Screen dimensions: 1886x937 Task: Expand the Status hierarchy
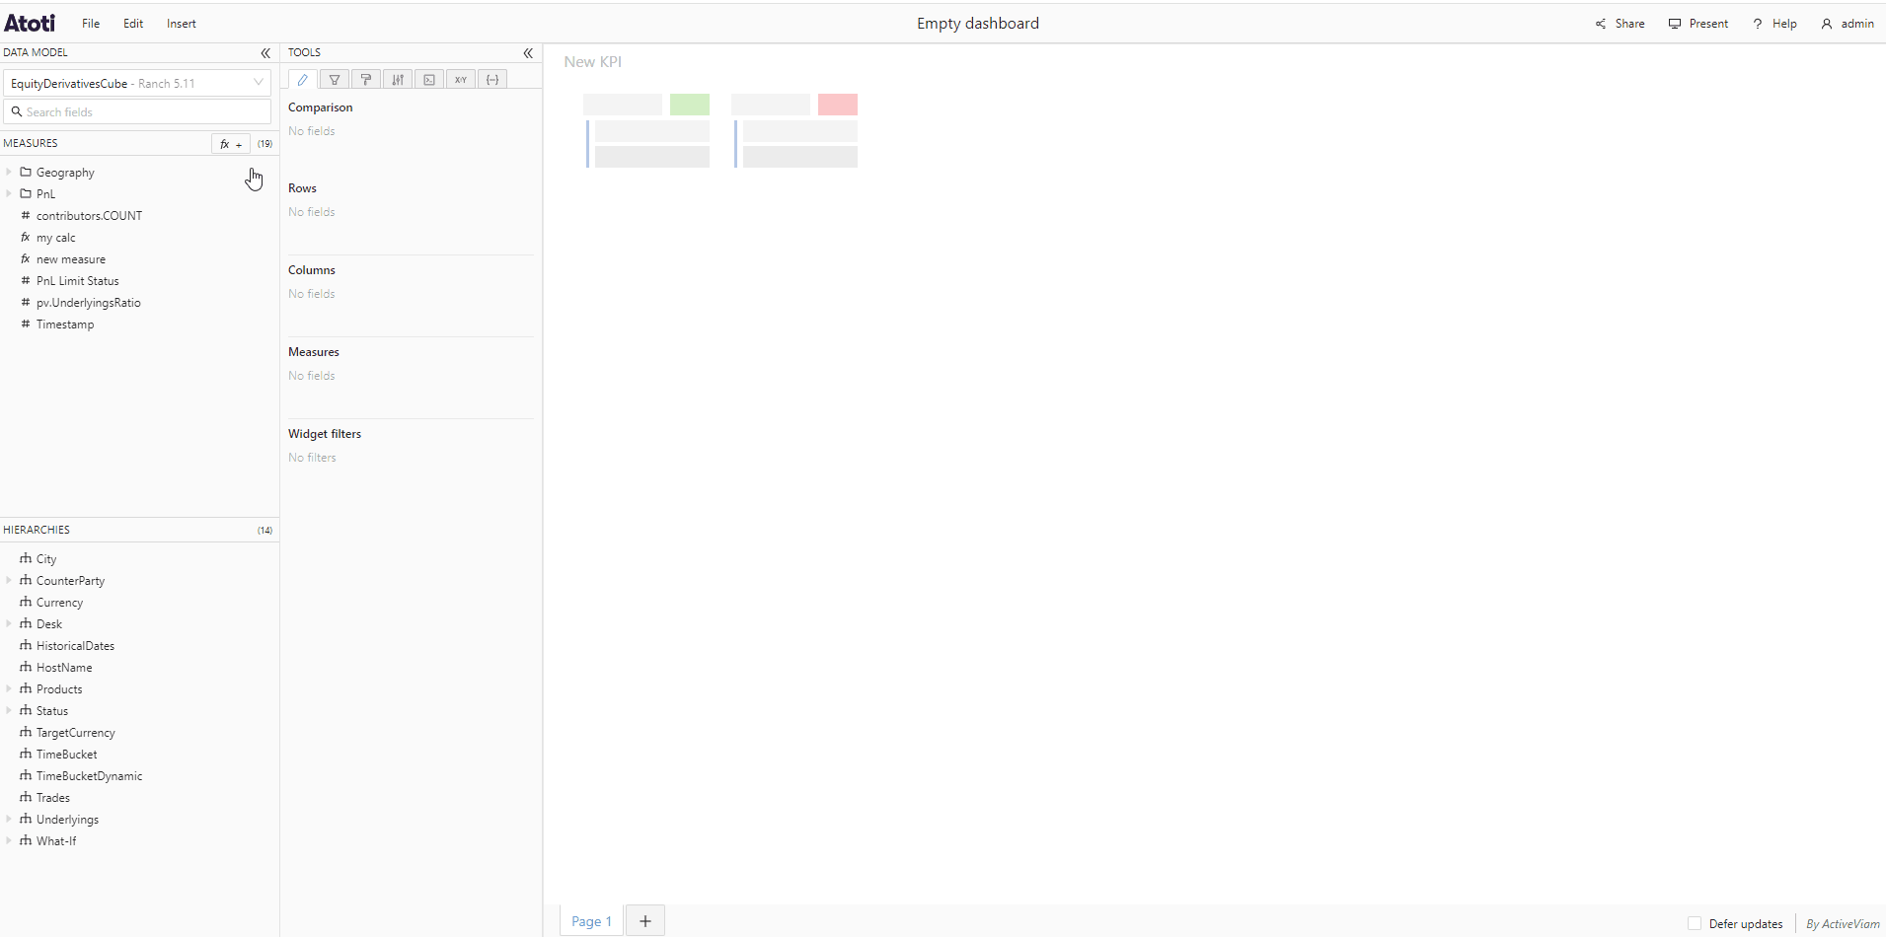[x=9, y=710]
